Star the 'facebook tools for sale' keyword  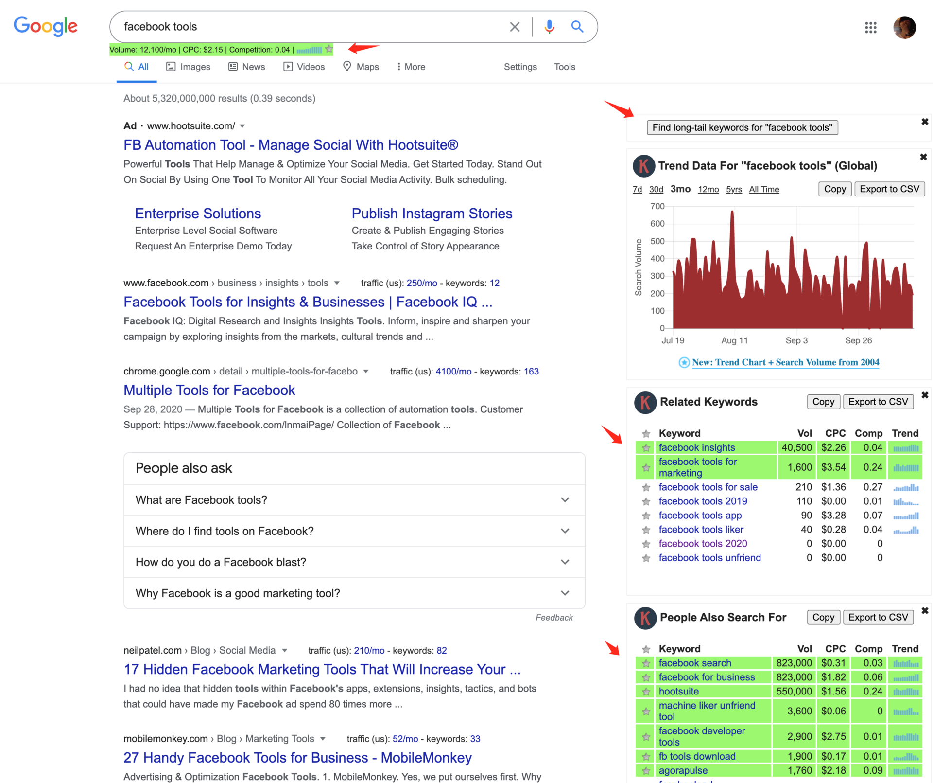[646, 487]
